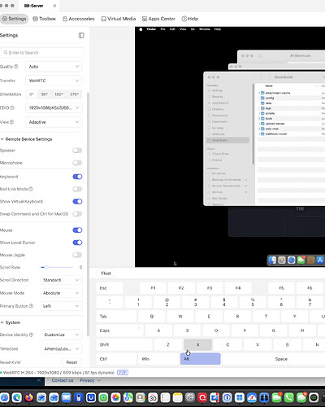Open the Firefox icon in the dock

(29, 398)
